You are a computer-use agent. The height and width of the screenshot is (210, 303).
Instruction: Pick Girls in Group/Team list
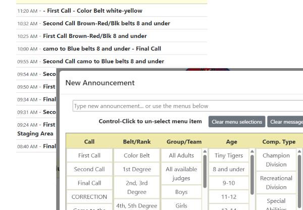(x=181, y=204)
